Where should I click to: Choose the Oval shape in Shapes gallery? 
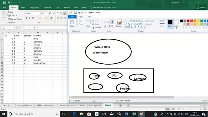pyautogui.click(x=132, y=21)
